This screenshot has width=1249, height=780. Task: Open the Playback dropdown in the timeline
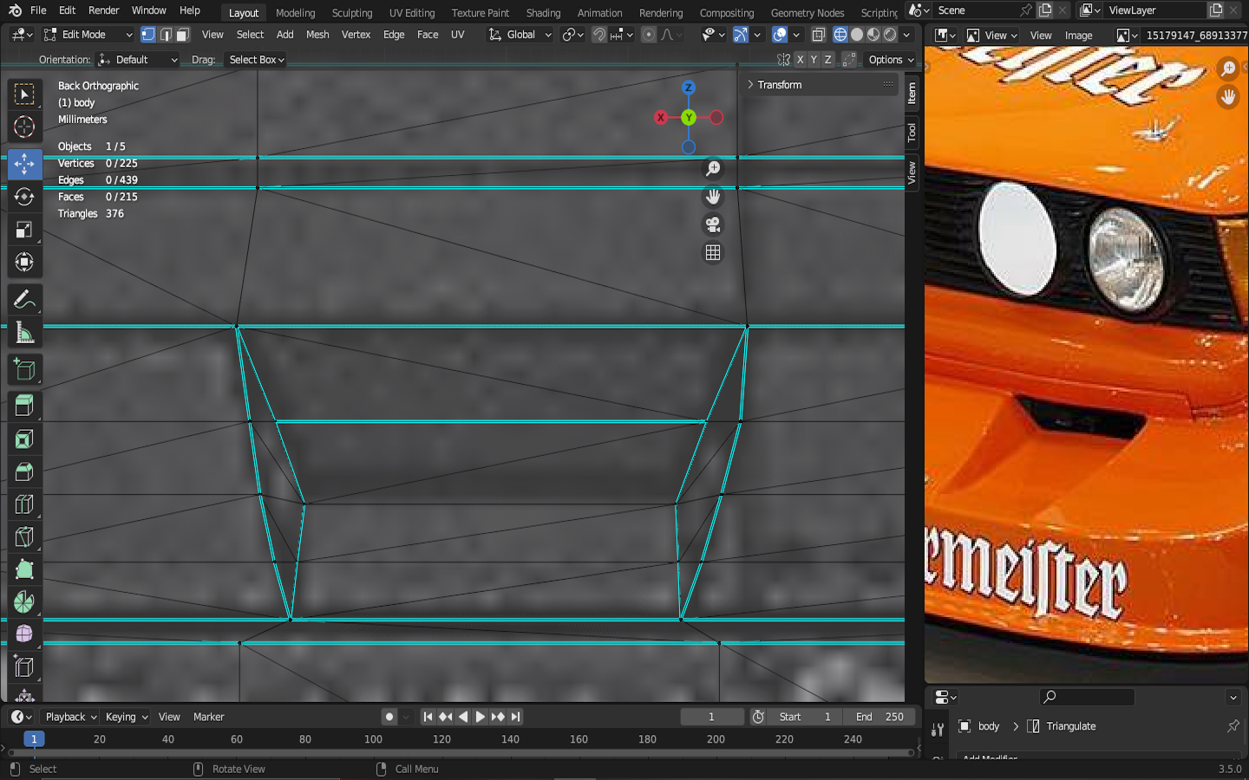point(70,717)
